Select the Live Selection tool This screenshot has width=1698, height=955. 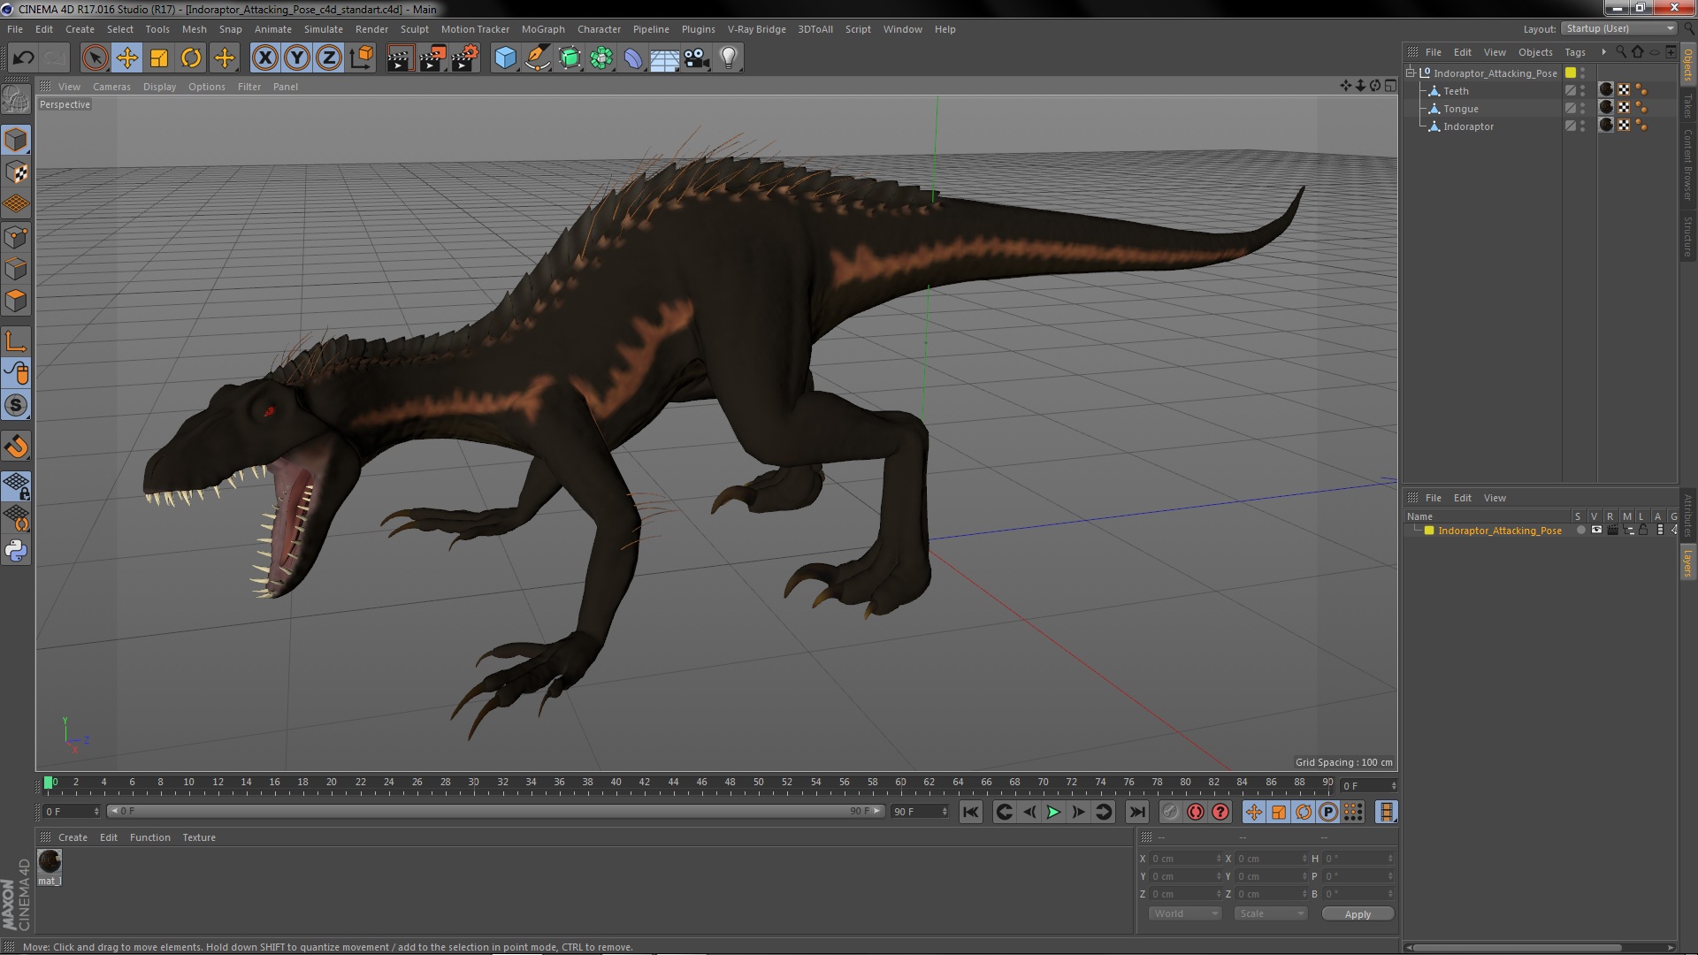coord(95,58)
